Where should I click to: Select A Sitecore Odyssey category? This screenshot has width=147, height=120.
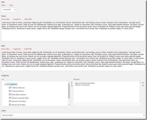click(x=18, y=88)
